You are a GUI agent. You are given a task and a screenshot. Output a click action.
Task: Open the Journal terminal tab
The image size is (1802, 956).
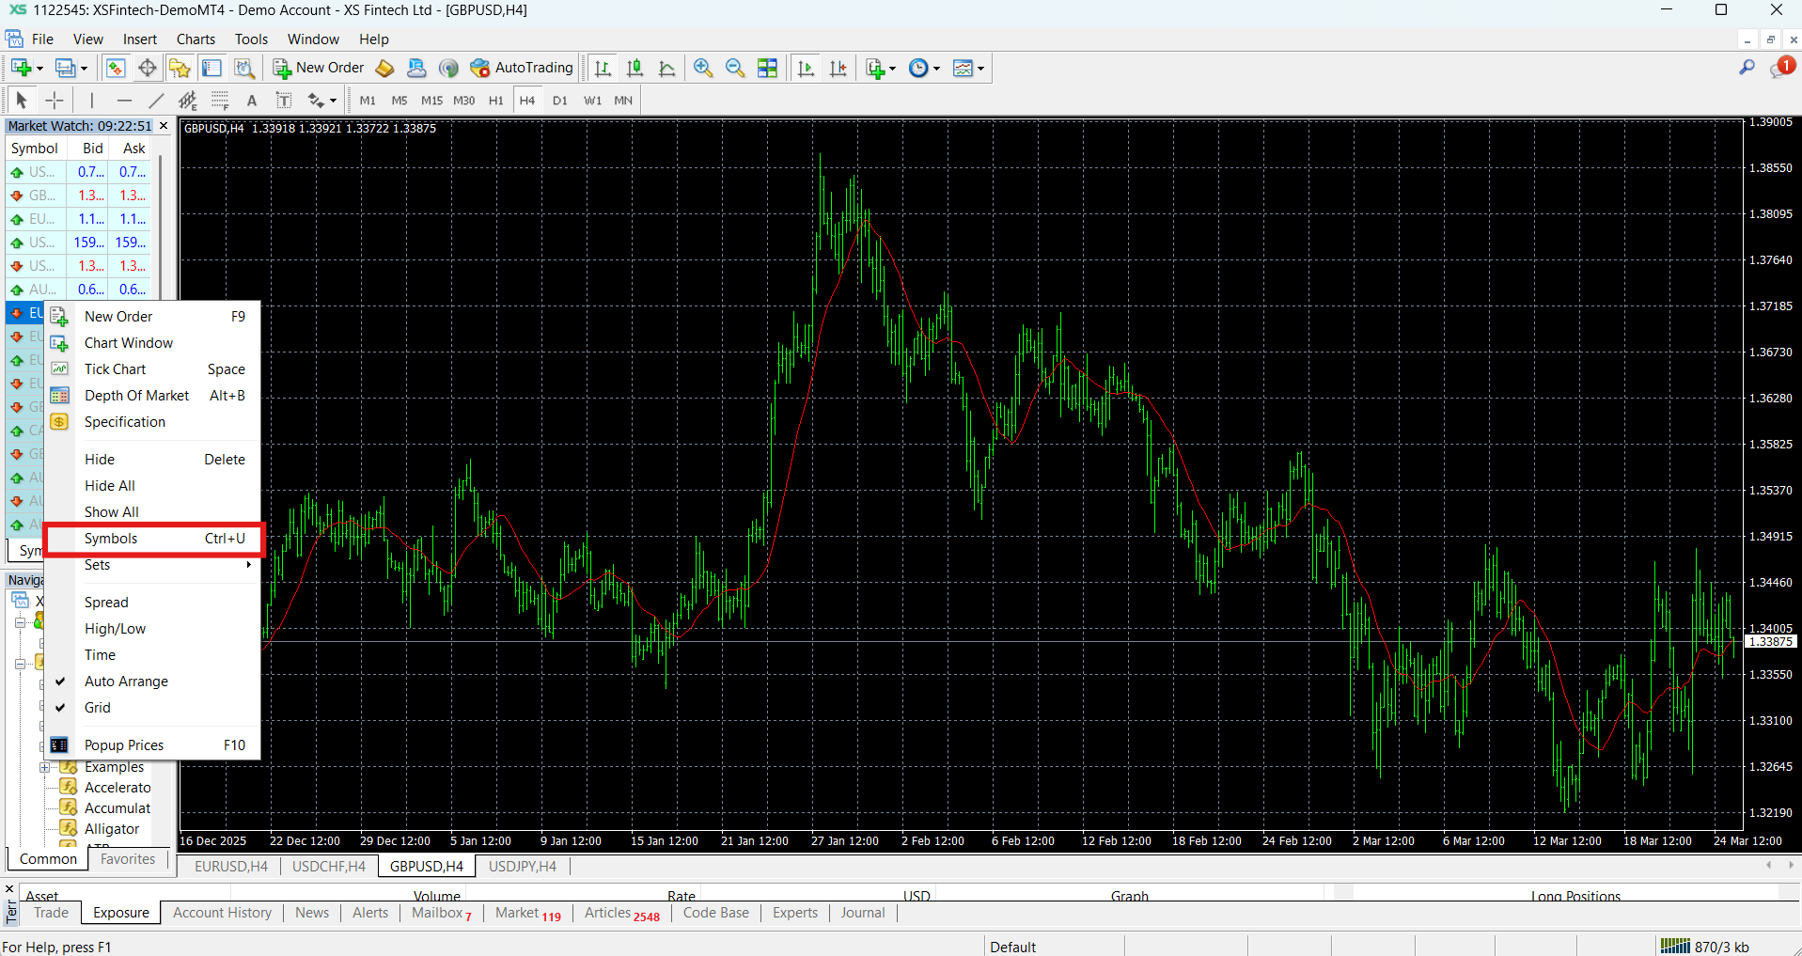coord(863,913)
